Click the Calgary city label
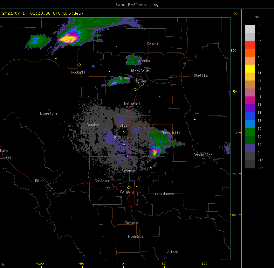 pyautogui.click(x=127, y=192)
